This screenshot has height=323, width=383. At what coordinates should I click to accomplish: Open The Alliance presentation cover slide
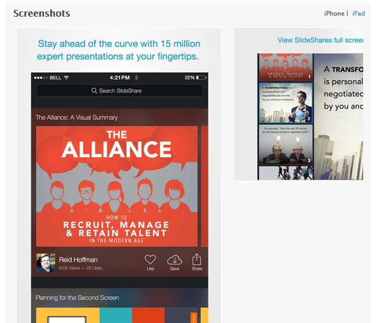[117, 186]
